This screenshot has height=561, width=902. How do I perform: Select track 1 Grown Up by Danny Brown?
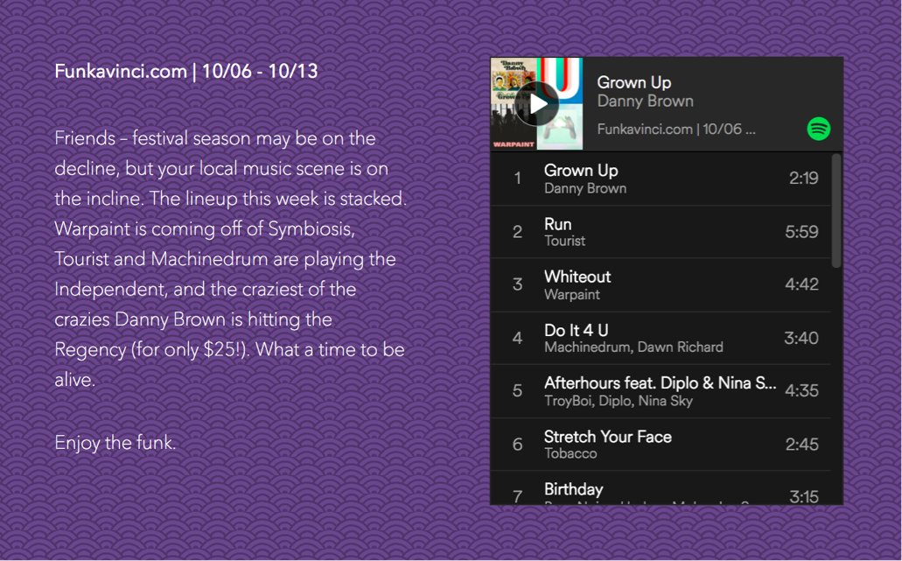pyautogui.click(x=661, y=179)
